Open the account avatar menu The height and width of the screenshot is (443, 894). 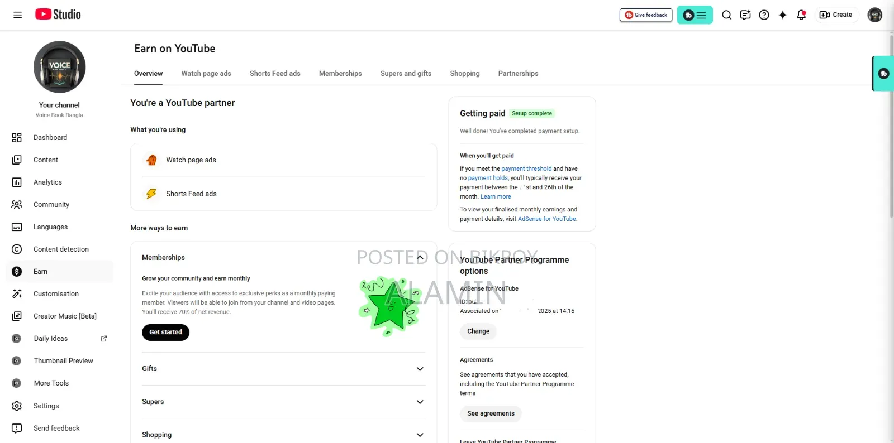point(874,15)
